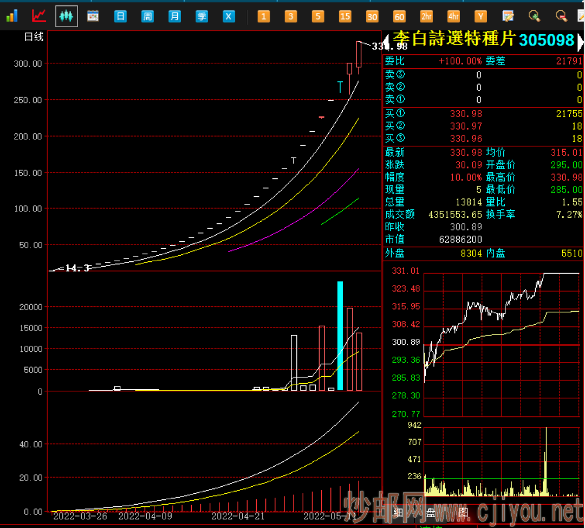Image resolution: width=585 pixels, height=528 pixels.
Task: Select the 2hr interval button
Action: [426, 16]
